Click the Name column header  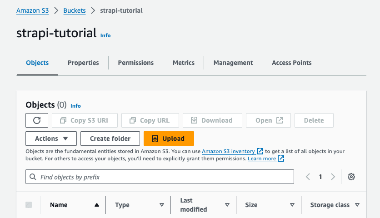[x=59, y=205]
